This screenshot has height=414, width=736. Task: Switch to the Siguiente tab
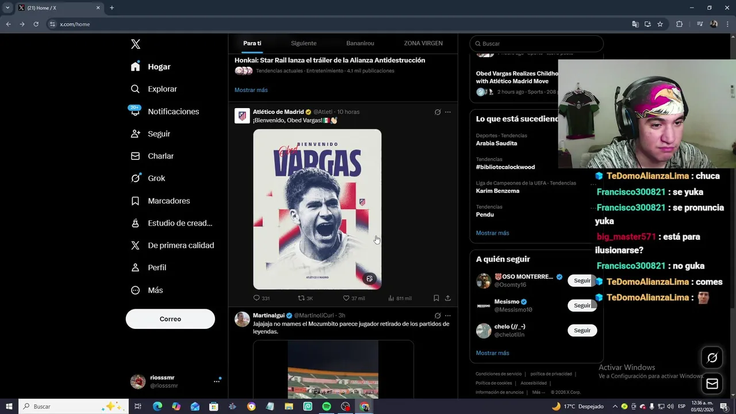click(x=304, y=43)
